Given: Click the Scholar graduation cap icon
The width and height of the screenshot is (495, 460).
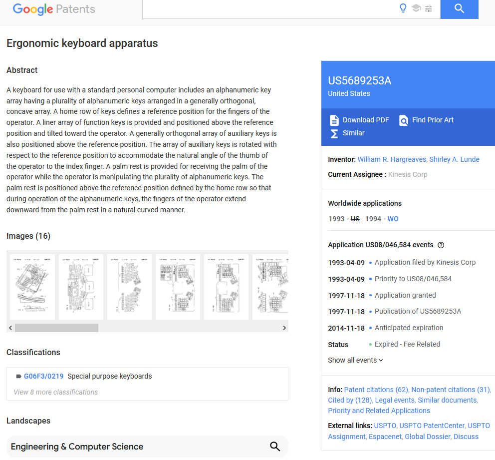Looking at the screenshot, I should pyautogui.click(x=416, y=8).
